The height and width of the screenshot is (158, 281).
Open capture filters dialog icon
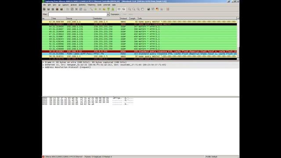click(x=148, y=9)
